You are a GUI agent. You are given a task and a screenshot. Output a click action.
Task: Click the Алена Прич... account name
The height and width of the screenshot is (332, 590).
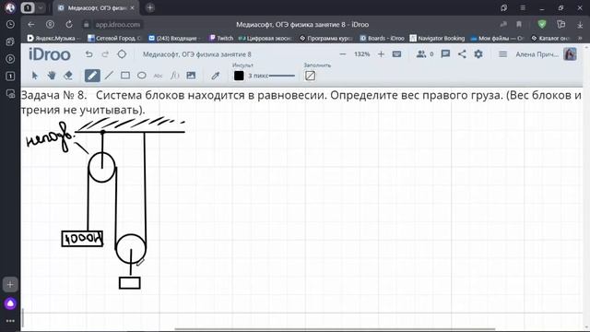(x=537, y=54)
